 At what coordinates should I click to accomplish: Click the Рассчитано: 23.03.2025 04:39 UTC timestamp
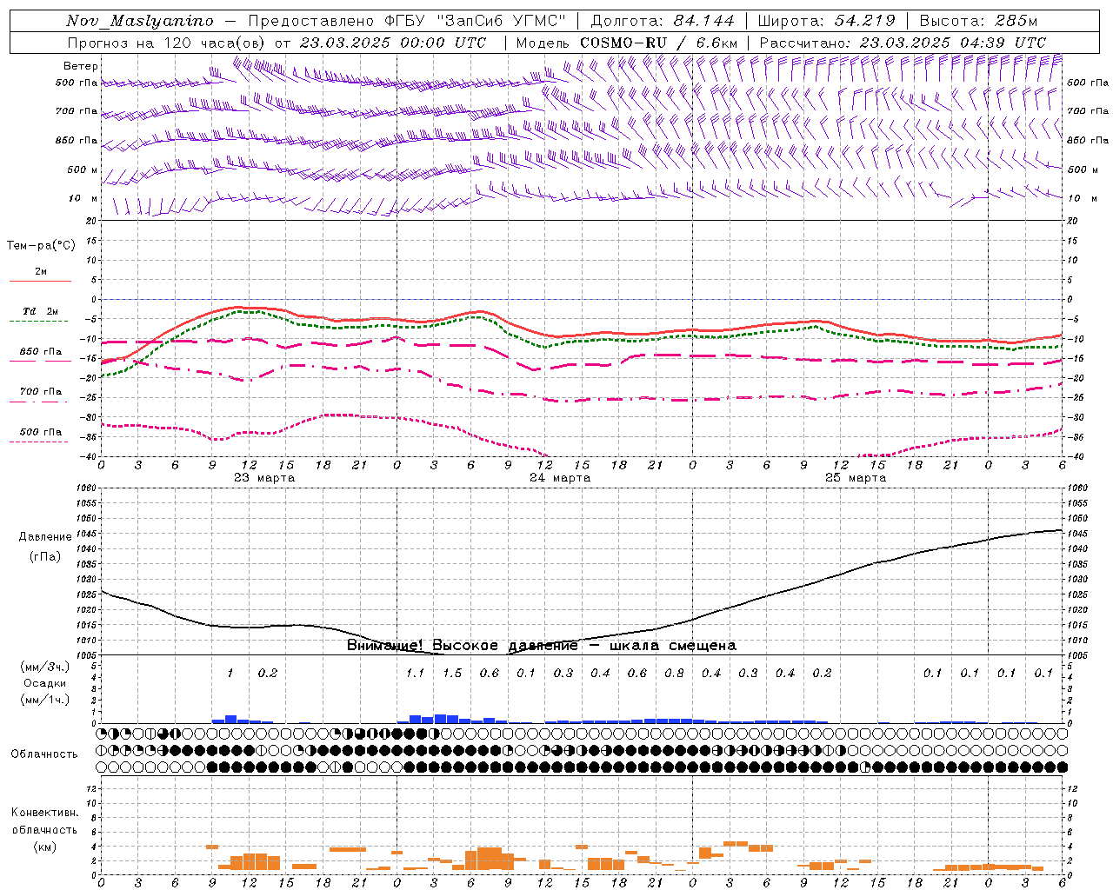point(903,43)
